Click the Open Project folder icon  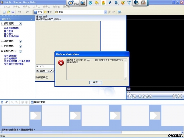click(x=8, y=12)
